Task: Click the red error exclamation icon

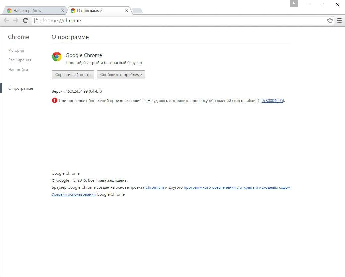Action: tap(54, 100)
